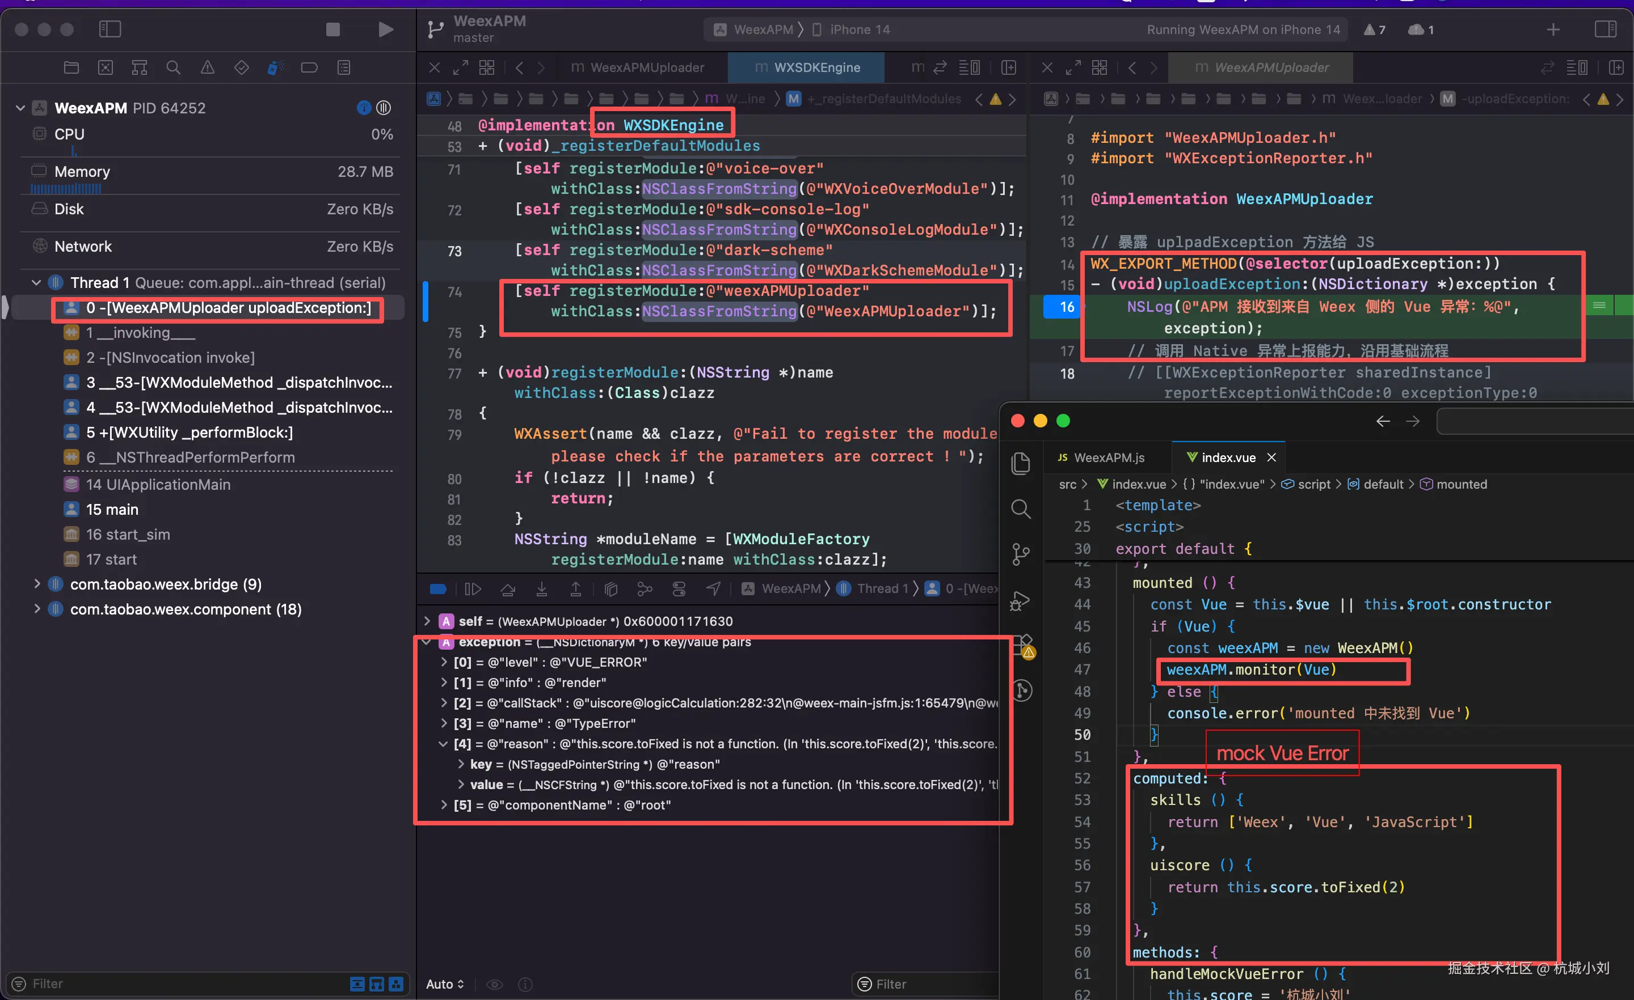Deactivate breakpoints with blue toggle
The image size is (1634, 1000).
point(439,588)
